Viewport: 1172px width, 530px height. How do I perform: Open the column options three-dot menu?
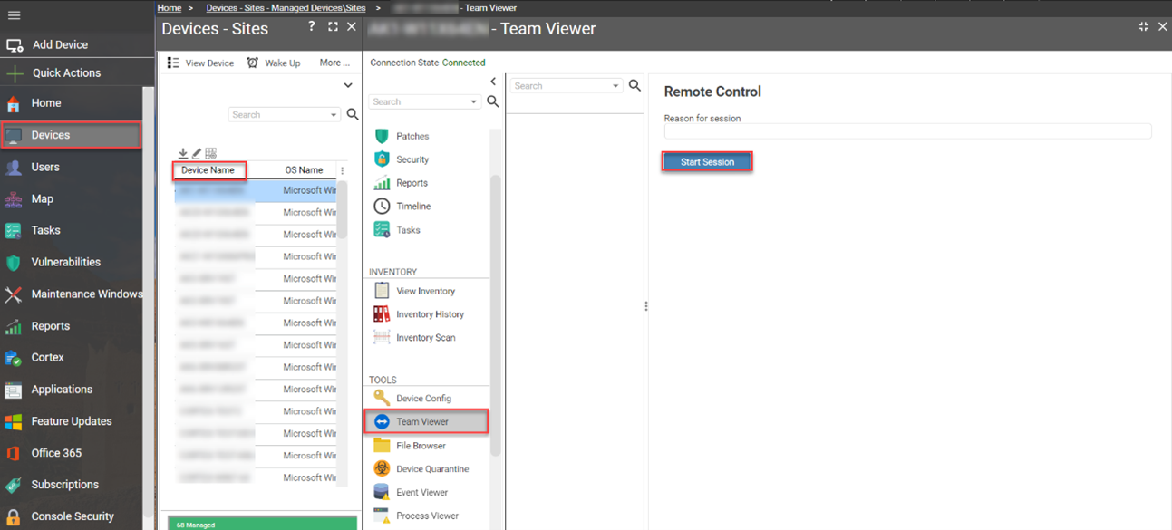click(x=342, y=170)
